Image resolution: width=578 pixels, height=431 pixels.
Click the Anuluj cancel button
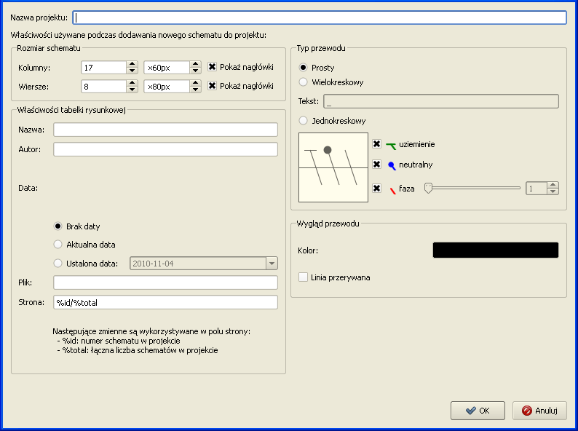click(539, 411)
